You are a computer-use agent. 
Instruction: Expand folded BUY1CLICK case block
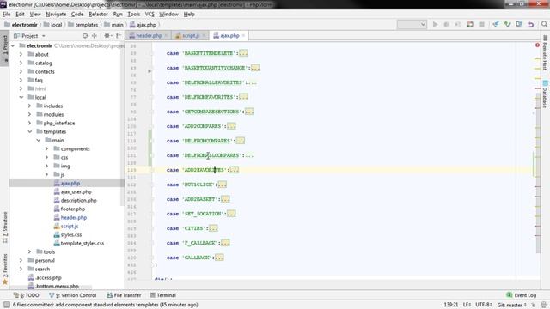coord(223,185)
